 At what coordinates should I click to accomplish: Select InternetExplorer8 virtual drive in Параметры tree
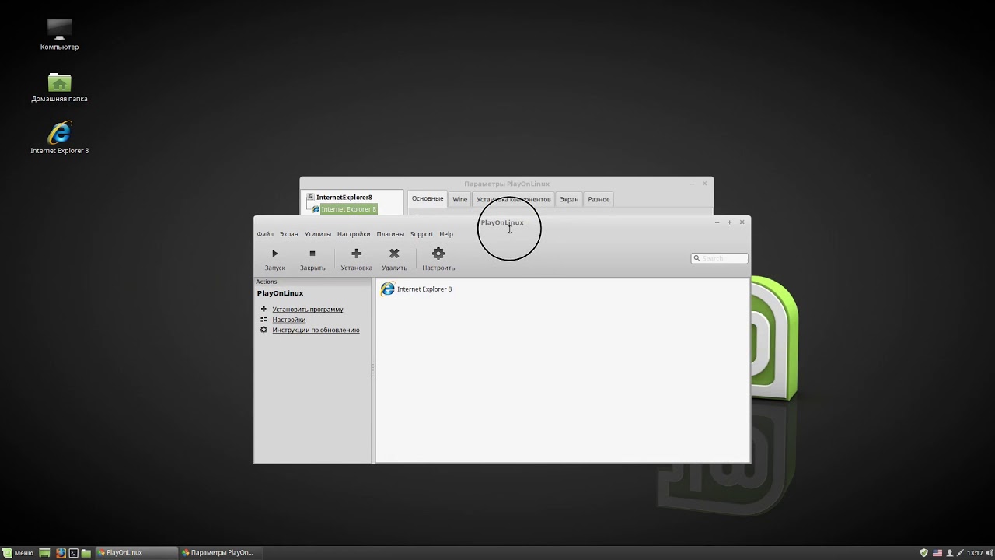point(344,198)
